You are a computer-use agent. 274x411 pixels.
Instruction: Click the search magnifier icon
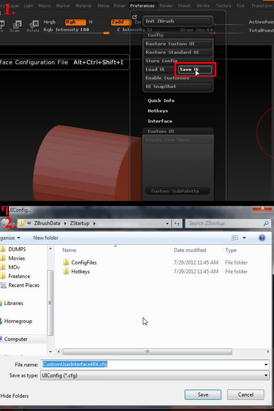[x=266, y=223]
